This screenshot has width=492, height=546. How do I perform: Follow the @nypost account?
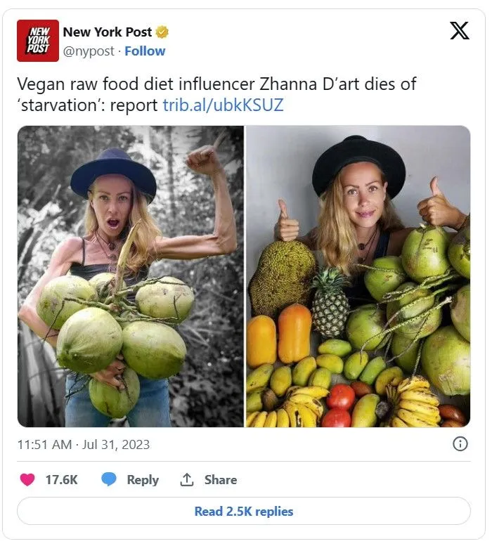pyautogui.click(x=145, y=51)
